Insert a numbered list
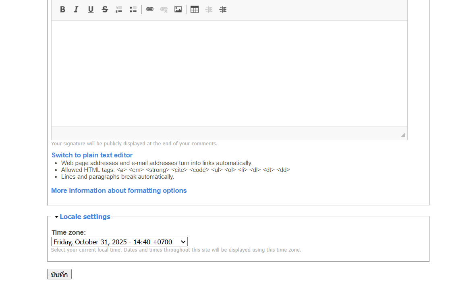Viewport: 450px width, 285px height. point(119,9)
